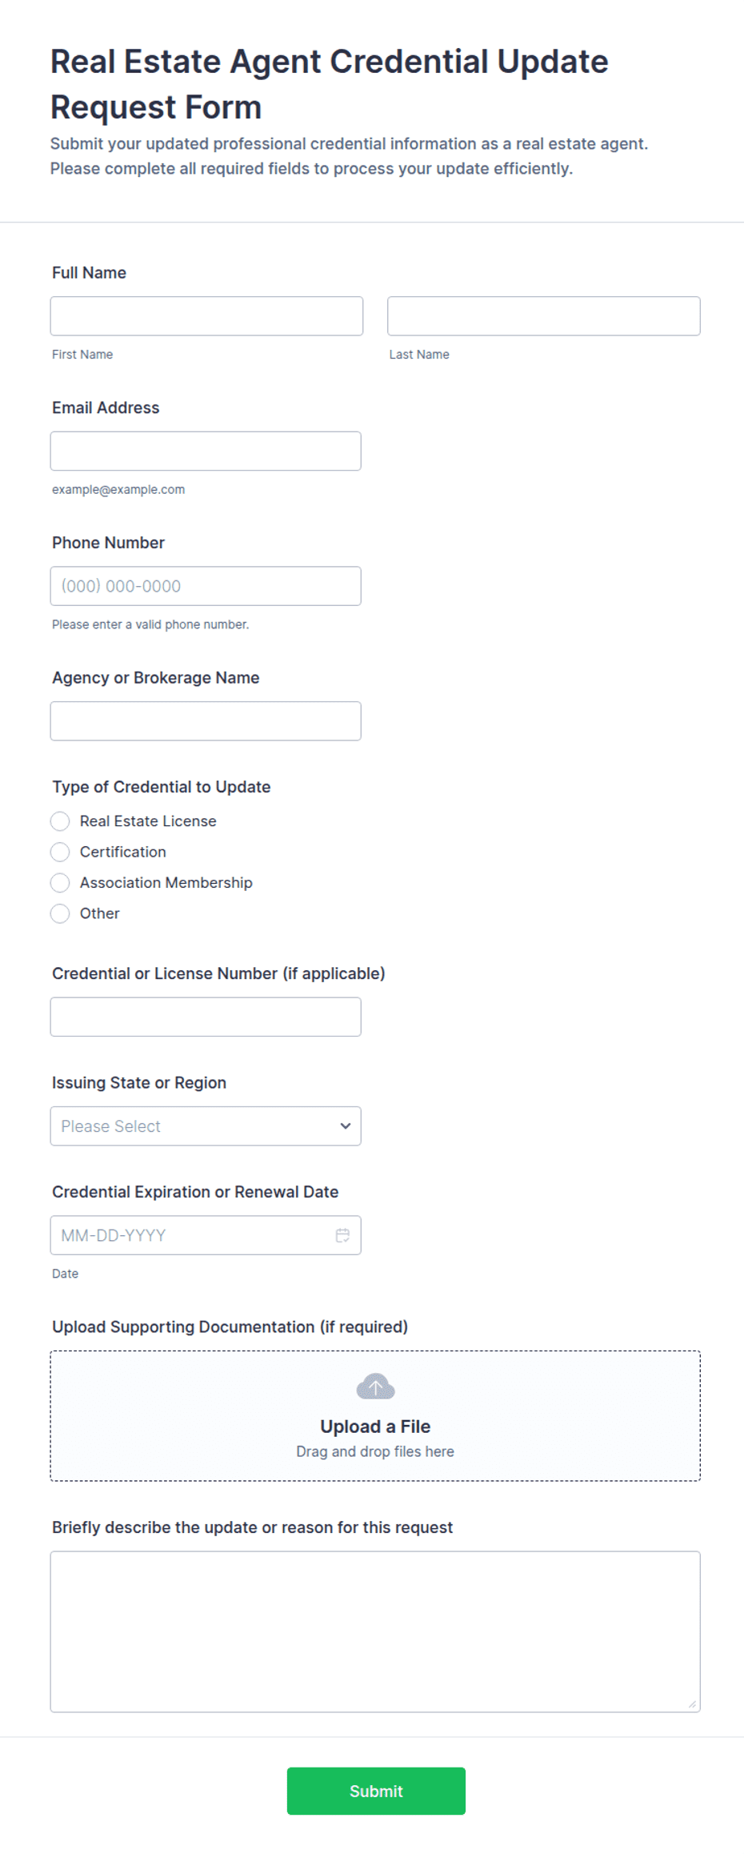
Task: Submit the credential update form
Action: [x=376, y=1791]
